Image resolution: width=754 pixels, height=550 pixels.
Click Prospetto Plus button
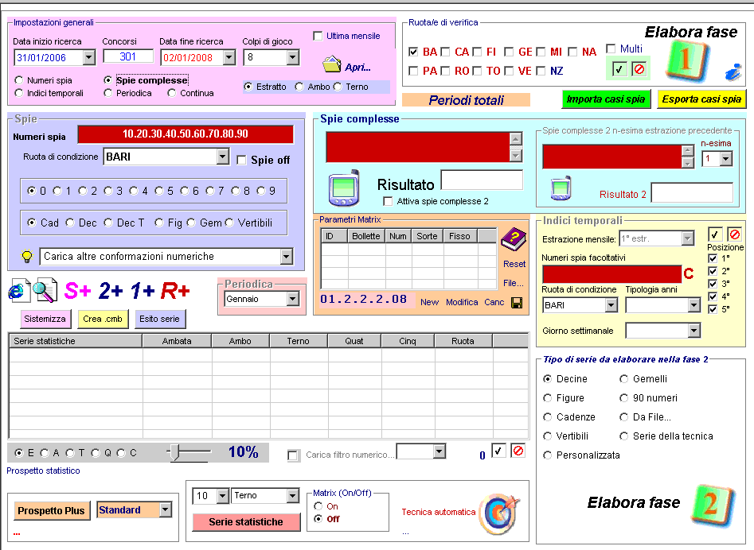click(51, 510)
